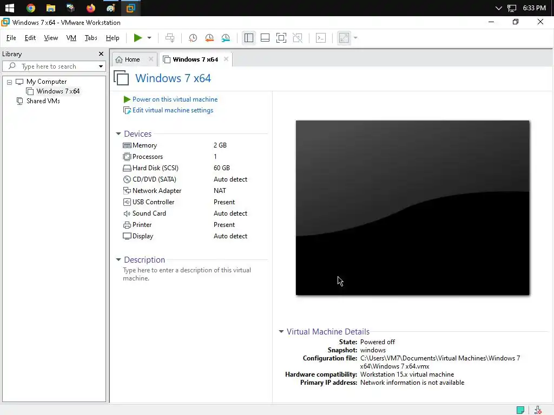Open the power options dropdown arrow

(149, 38)
